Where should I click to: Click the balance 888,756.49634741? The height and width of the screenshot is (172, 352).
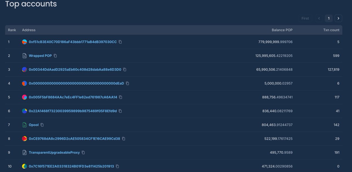(277, 97)
